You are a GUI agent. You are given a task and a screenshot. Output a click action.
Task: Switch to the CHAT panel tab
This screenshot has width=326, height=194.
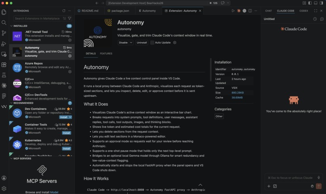click(269, 11)
